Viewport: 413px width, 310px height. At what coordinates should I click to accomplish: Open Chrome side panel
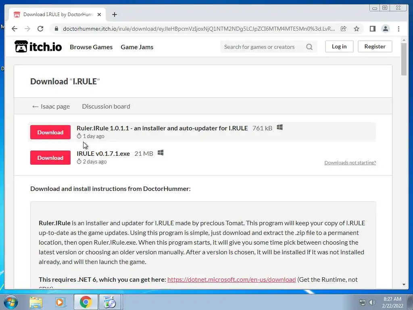click(372, 29)
